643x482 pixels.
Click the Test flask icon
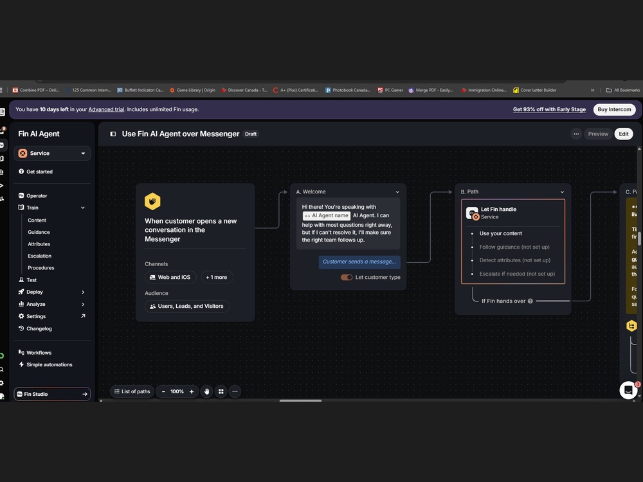click(21, 280)
